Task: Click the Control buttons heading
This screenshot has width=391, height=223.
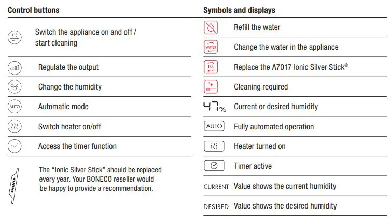Action: [33, 10]
